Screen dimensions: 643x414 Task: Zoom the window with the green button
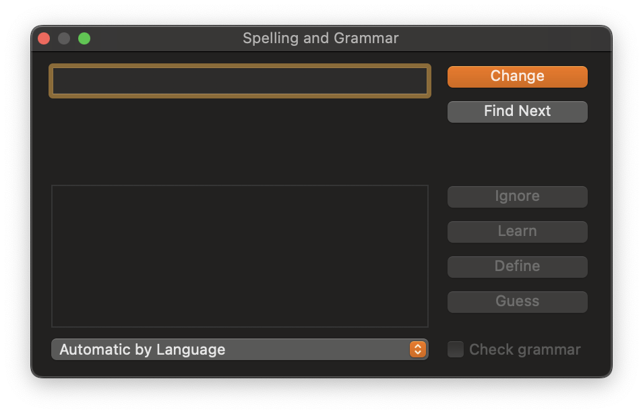(x=84, y=38)
